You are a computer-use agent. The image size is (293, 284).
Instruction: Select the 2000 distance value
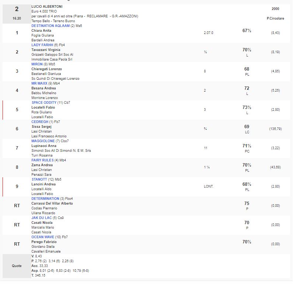click(x=275, y=8)
